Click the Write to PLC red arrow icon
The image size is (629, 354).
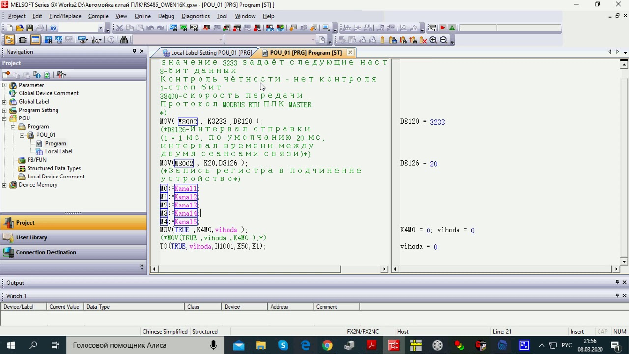[206, 28]
